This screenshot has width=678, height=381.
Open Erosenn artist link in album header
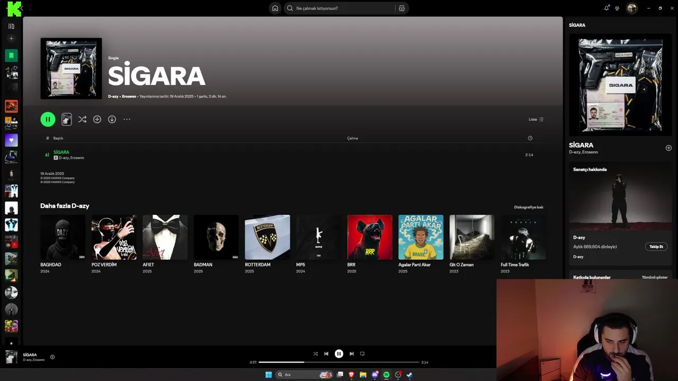click(129, 97)
